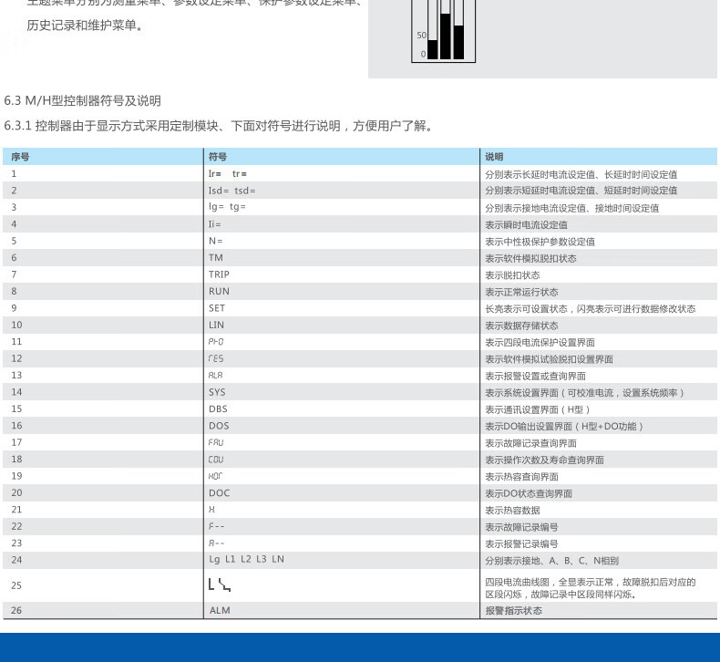Select the SET symbol in row 9
The image size is (720, 662).
217,308
